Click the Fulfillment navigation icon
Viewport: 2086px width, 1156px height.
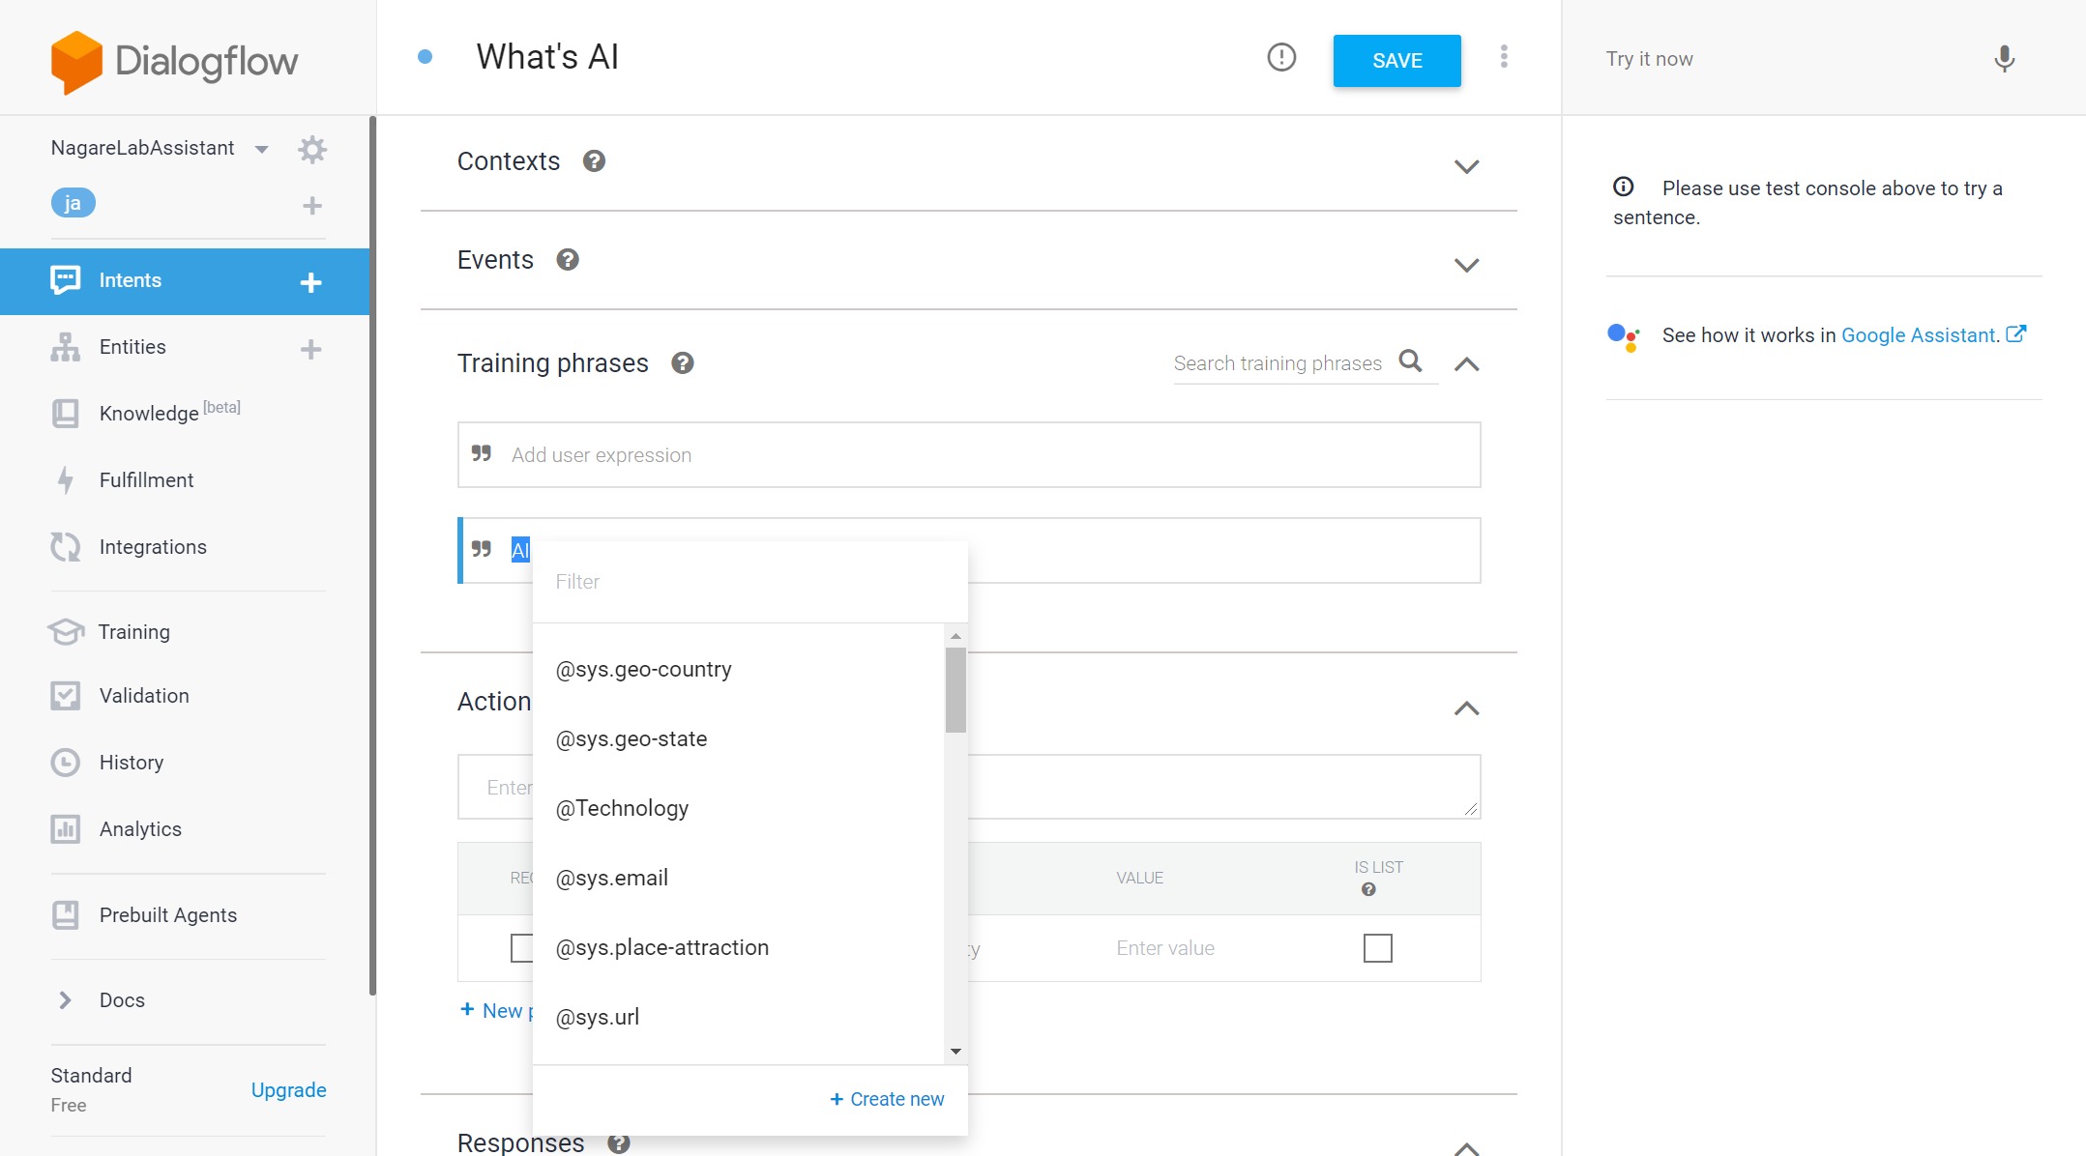pos(66,478)
